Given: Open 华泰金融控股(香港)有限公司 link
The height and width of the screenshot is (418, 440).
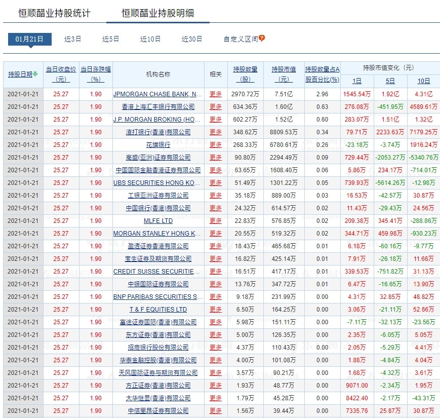Looking at the screenshot, I should click(158, 360).
